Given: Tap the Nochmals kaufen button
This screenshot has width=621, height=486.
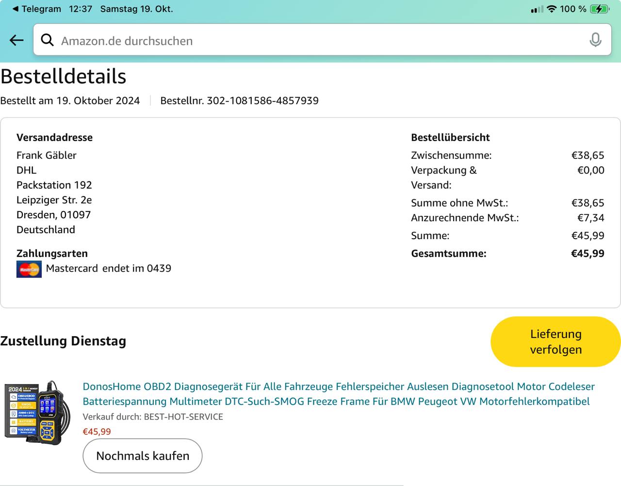Looking at the screenshot, I should [x=142, y=456].
